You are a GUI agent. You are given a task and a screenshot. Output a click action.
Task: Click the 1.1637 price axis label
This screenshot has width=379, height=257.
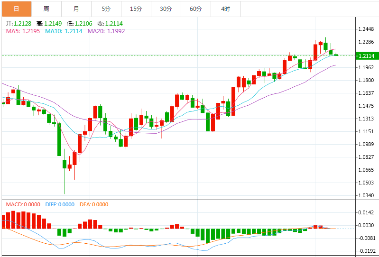pos(367,93)
